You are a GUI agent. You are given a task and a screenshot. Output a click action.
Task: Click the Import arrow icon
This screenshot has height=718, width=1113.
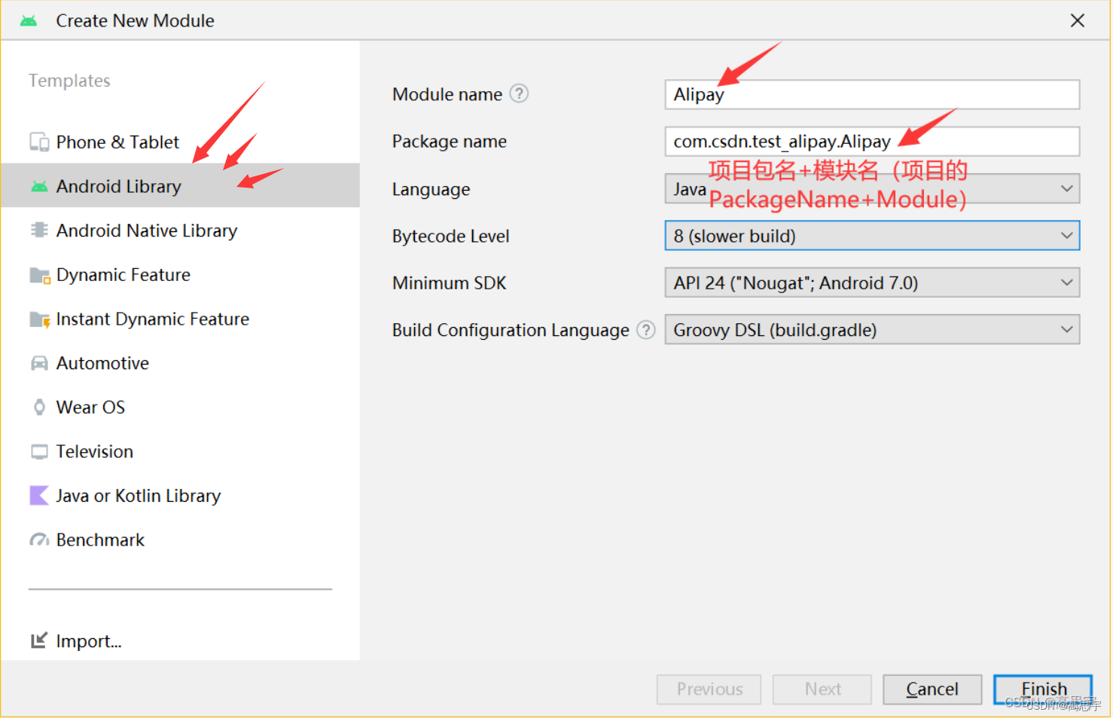[x=39, y=640]
